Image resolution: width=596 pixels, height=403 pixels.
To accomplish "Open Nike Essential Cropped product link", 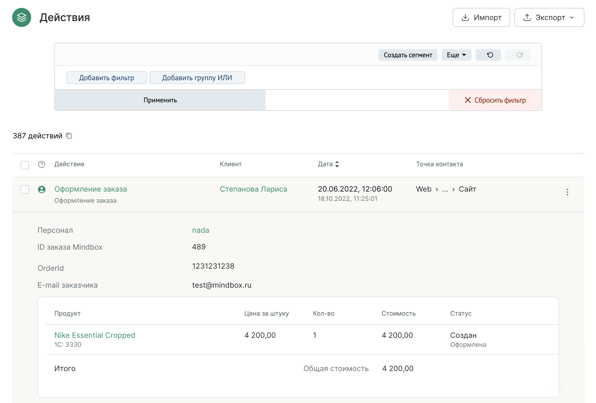I will click(x=95, y=335).
